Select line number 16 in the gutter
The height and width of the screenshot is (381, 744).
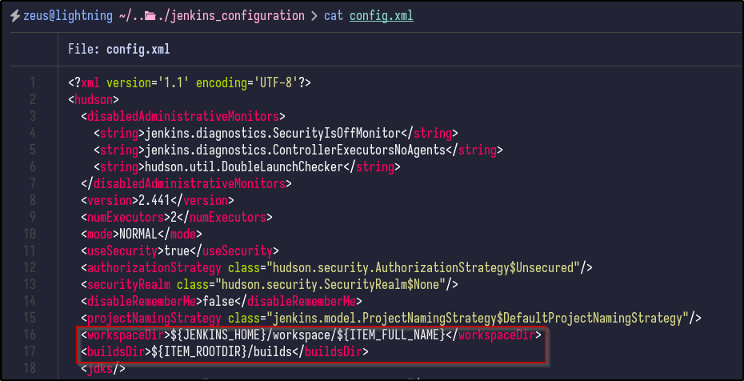point(30,335)
